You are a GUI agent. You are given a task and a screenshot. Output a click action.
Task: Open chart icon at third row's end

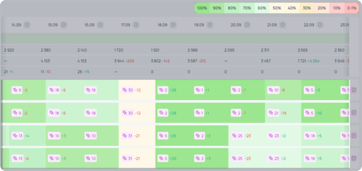point(354,136)
